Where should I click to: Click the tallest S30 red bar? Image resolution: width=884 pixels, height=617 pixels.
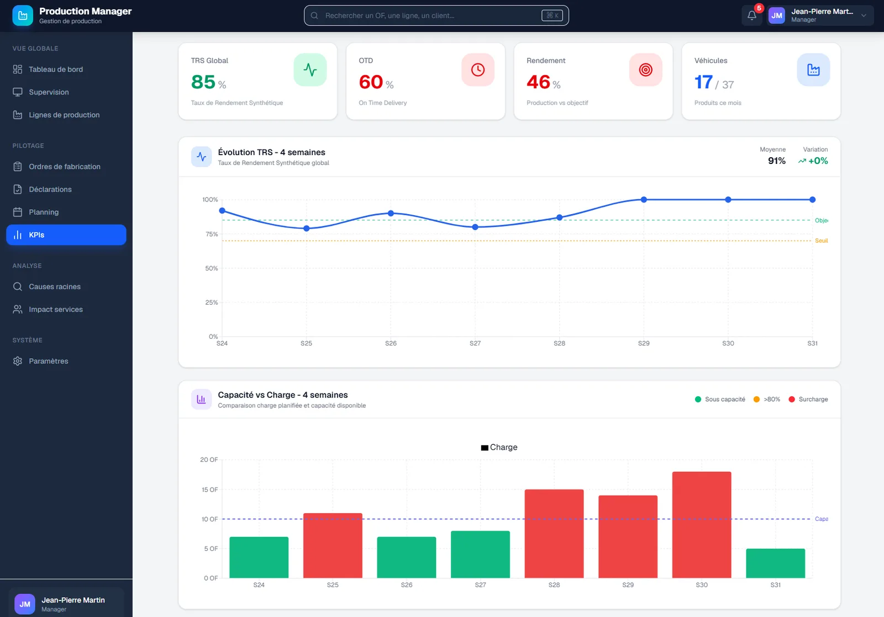pyautogui.click(x=702, y=525)
